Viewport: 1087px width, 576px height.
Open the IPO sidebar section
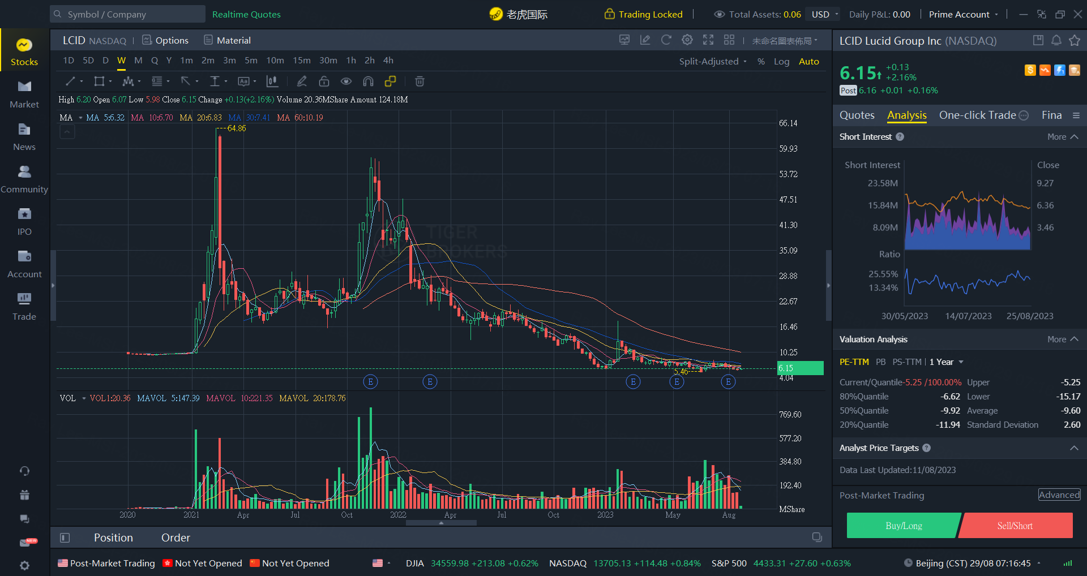tap(24, 222)
